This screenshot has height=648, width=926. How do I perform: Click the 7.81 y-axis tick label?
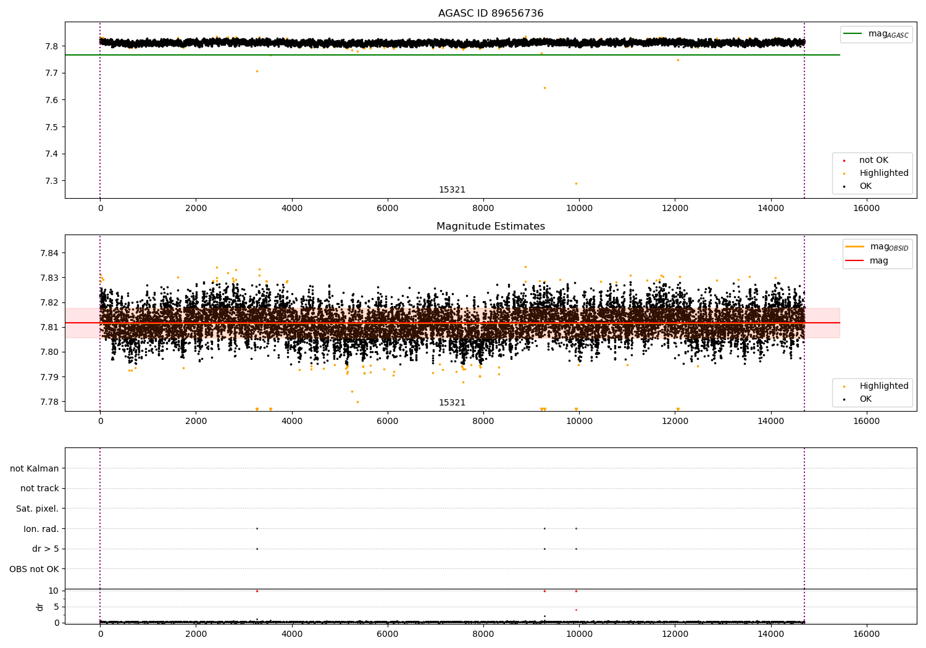[x=50, y=327]
